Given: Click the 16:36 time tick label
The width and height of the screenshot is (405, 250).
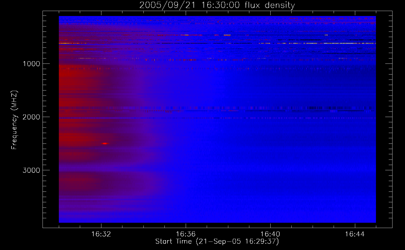Looking at the screenshot, I should 186,234.
